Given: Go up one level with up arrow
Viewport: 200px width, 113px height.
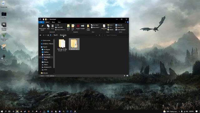Looking at the screenshot, I should point(48,35).
